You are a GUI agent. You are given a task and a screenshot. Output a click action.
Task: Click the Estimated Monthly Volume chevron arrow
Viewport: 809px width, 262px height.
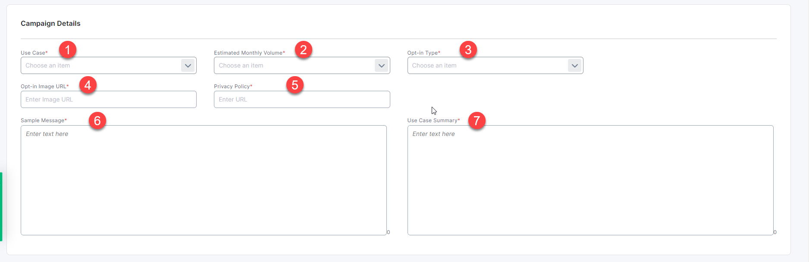pos(381,66)
